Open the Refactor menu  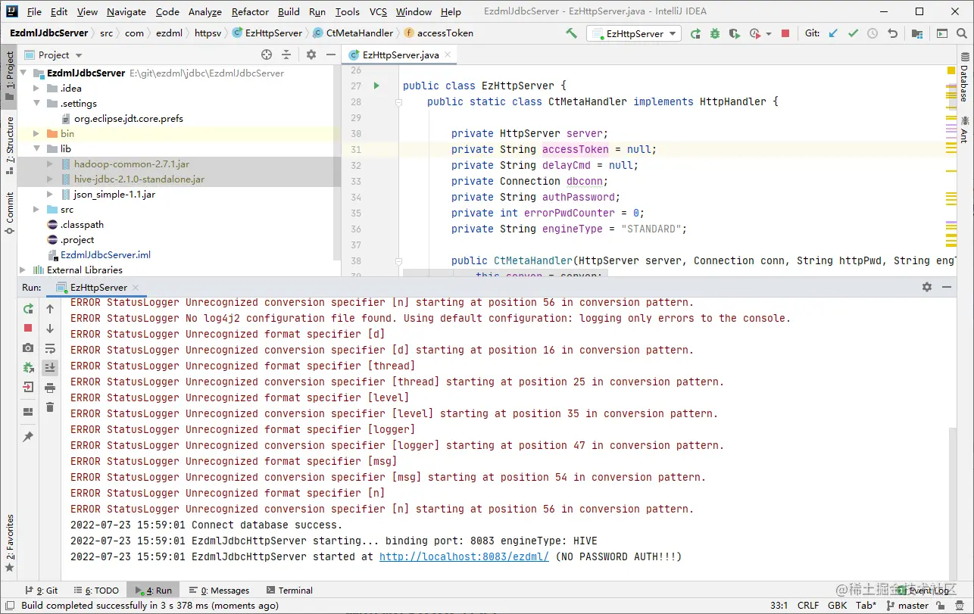click(250, 11)
